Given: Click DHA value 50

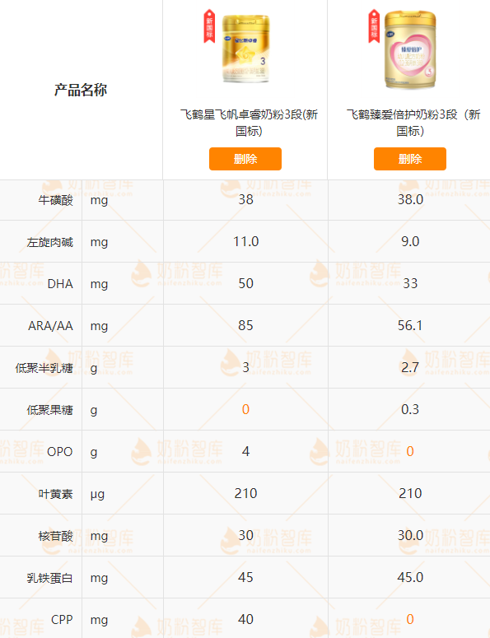Looking at the screenshot, I should (x=245, y=283).
